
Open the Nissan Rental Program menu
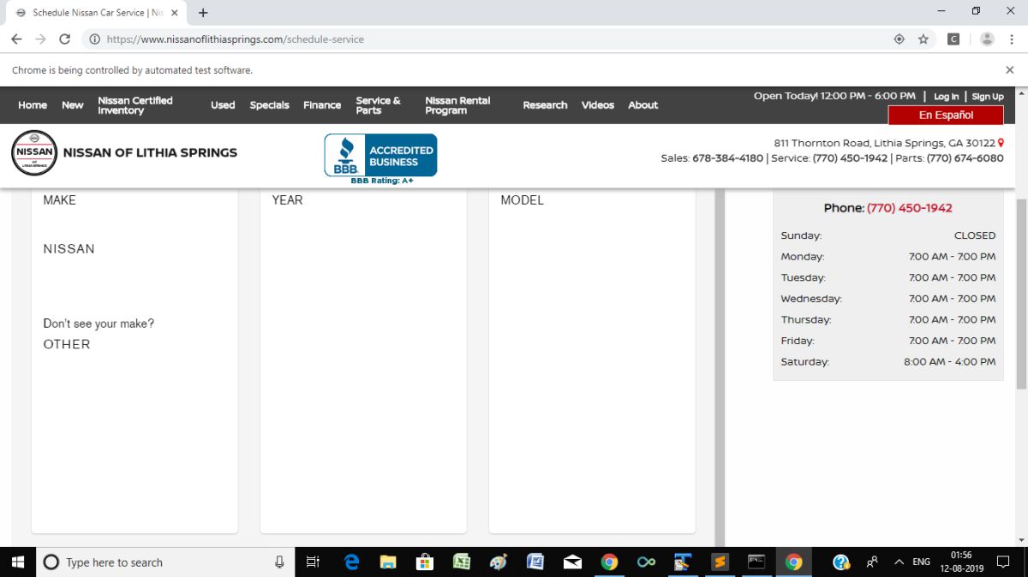457,105
